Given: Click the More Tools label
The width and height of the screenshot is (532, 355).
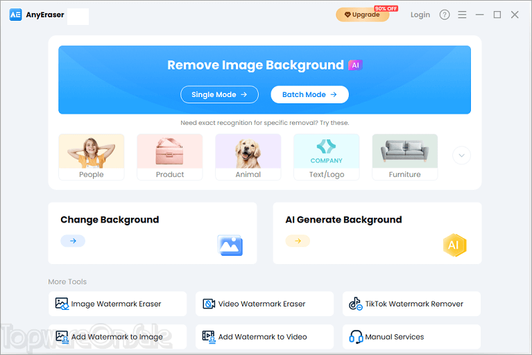Looking at the screenshot, I should 67,282.
